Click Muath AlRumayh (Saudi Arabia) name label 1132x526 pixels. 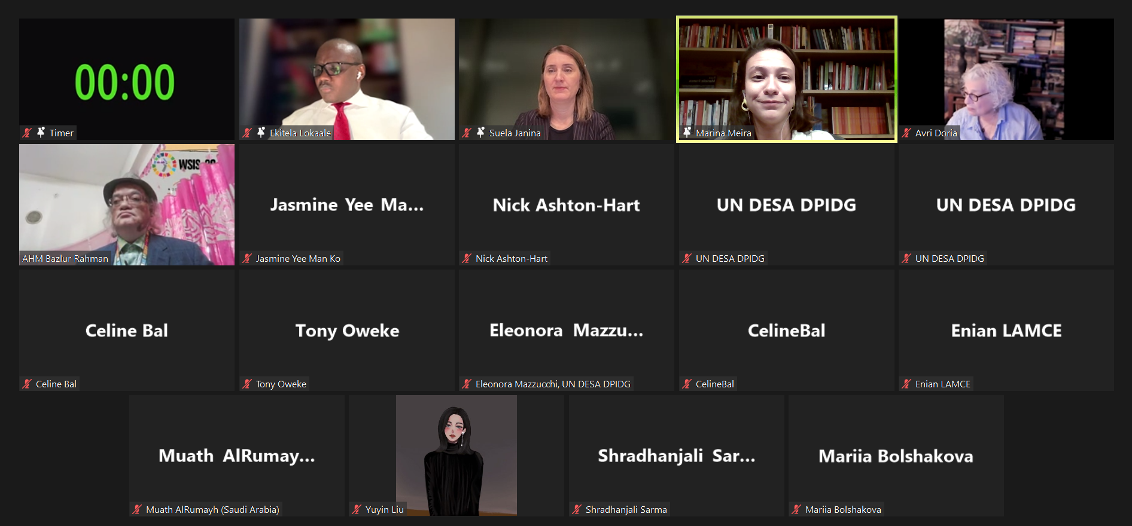212,509
